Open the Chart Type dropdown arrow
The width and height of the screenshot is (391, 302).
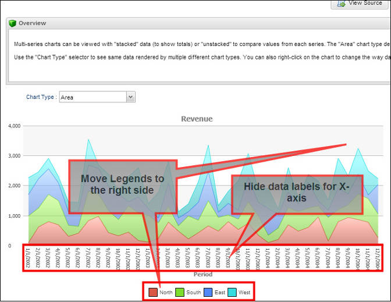click(130, 97)
